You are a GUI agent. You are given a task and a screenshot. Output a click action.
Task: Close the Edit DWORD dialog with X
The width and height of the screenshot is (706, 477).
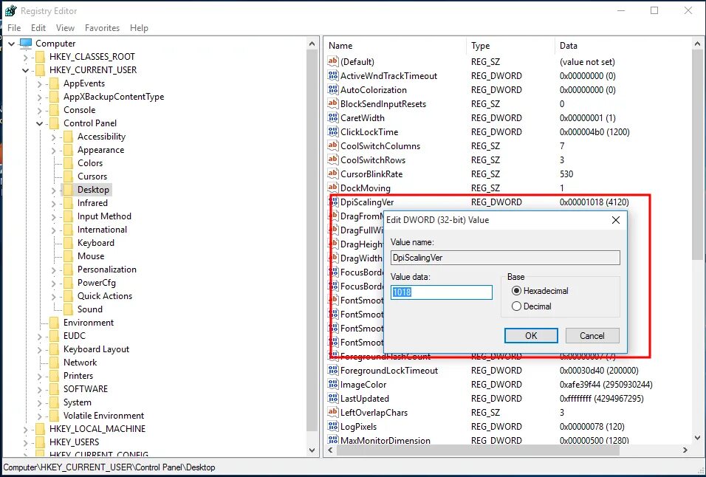pyautogui.click(x=615, y=219)
